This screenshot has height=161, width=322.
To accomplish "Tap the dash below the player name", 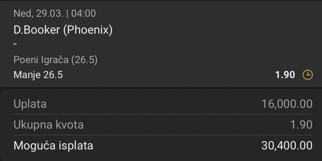I will pyautogui.click(x=15, y=44).
